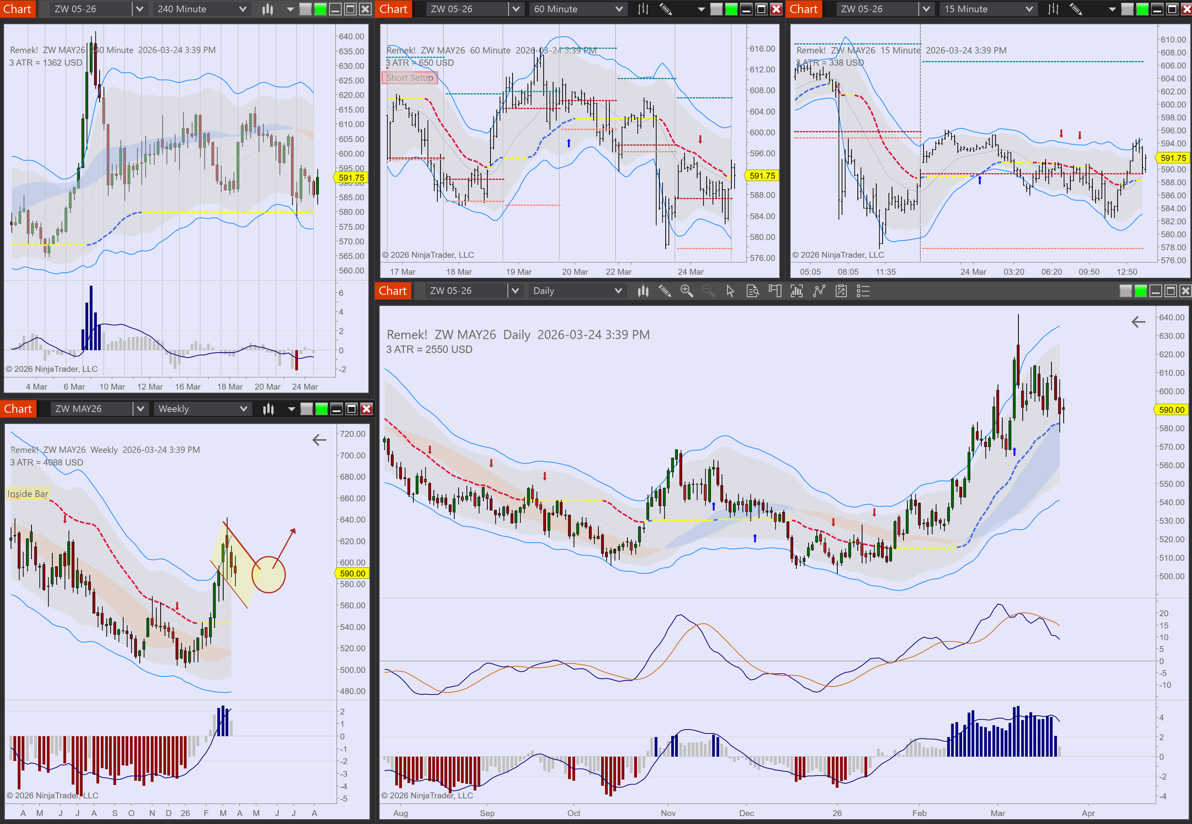The width and height of the screenshot is (1192, 824).
Task: Toggle green instrument link on 15 Minute chart
Action: 1142,9
